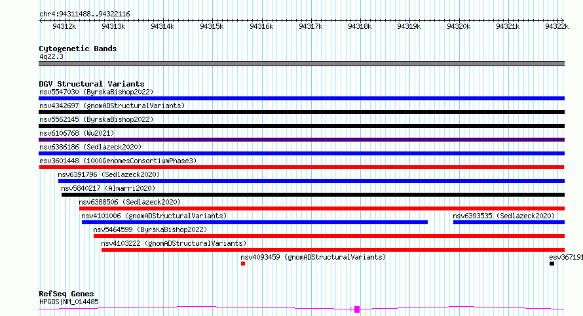Click the purple nsv6106768 Wu2021 bar
The height and width of the screenshot is (316, 583).
click(301, 140)
